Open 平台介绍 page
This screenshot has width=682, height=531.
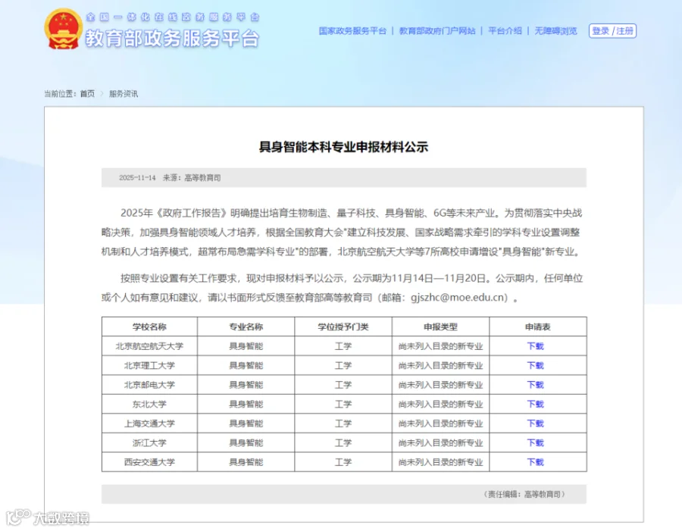tap(505, 31)
